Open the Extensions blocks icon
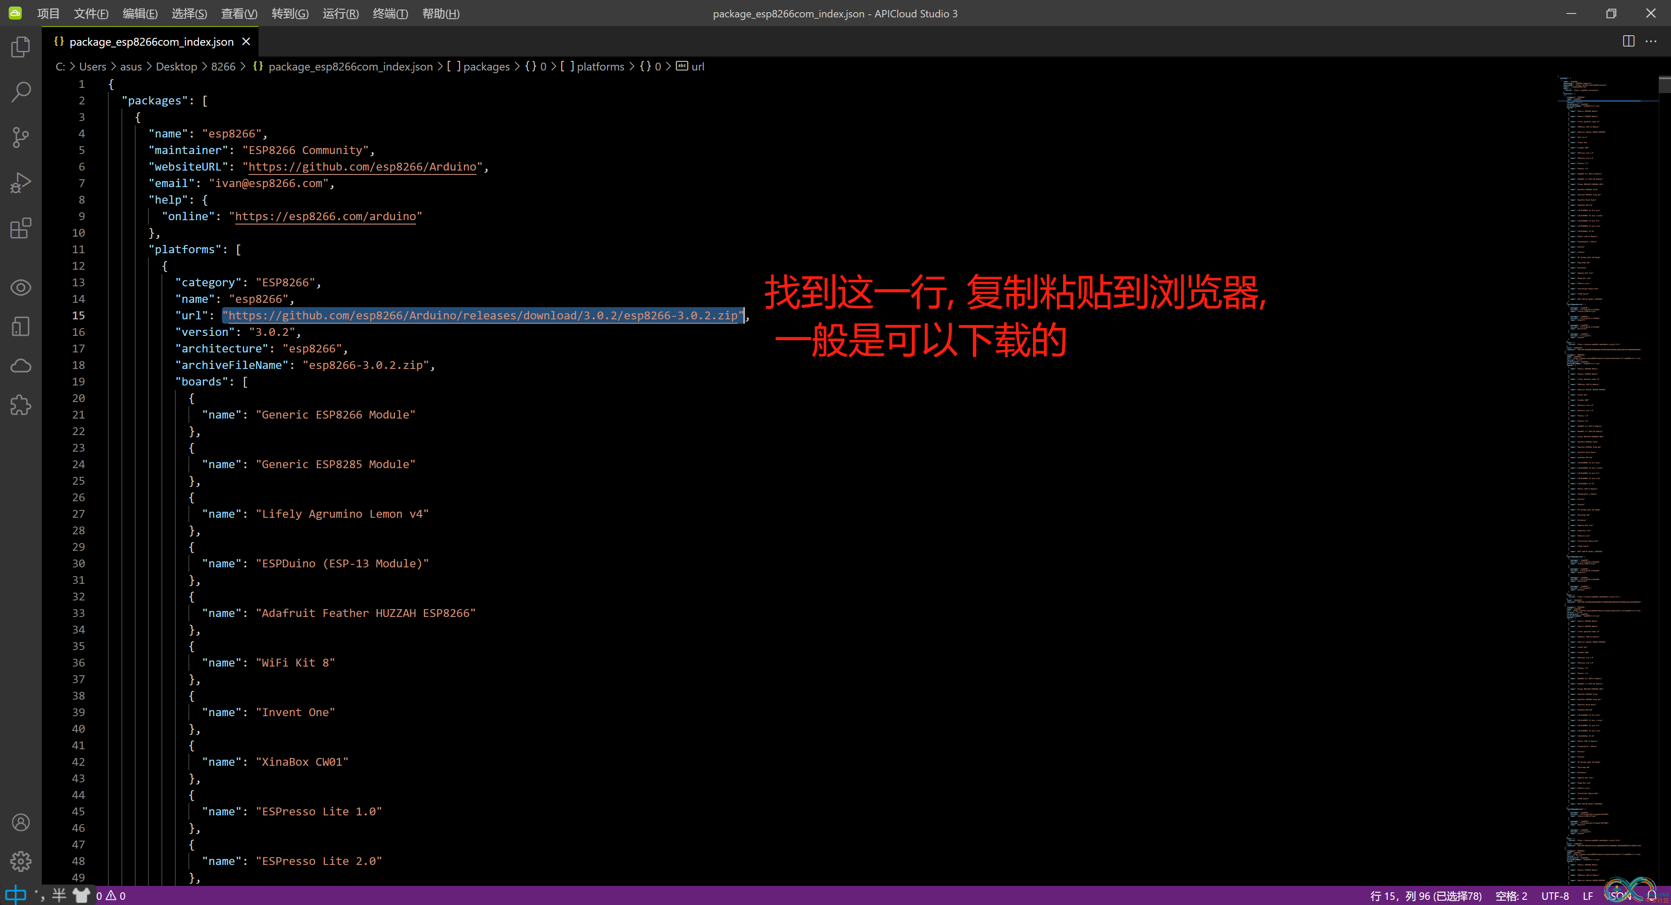 (x=21, y=228)
